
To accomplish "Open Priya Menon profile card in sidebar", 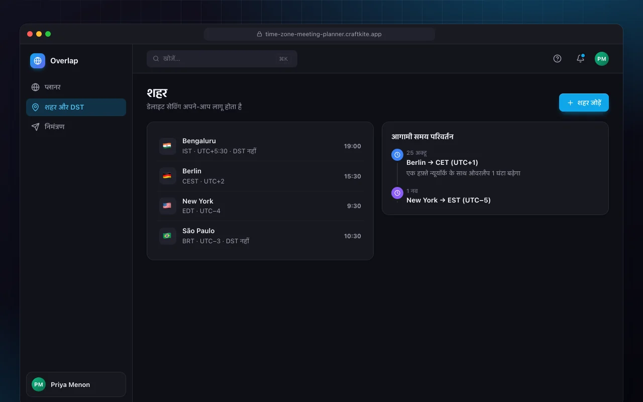I will [76, 384].
